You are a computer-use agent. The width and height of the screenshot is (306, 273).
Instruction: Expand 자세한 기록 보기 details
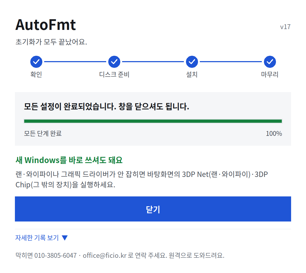tap(41, 238)
